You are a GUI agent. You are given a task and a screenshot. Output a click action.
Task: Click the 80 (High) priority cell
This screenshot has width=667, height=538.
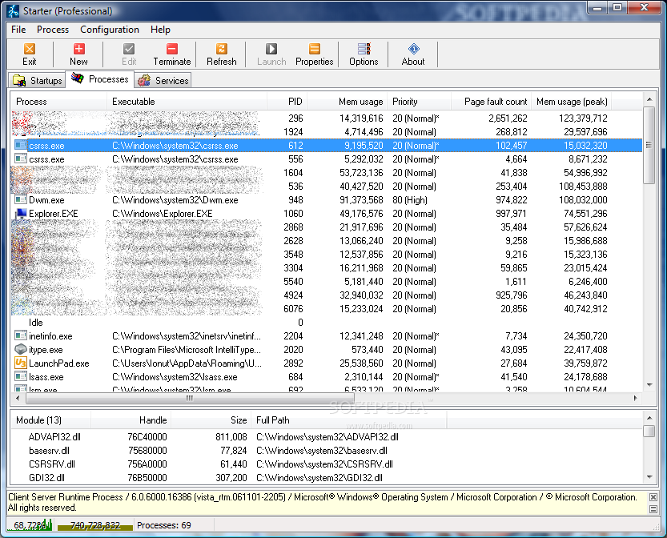pyautogui.click(x=410, y=200)
